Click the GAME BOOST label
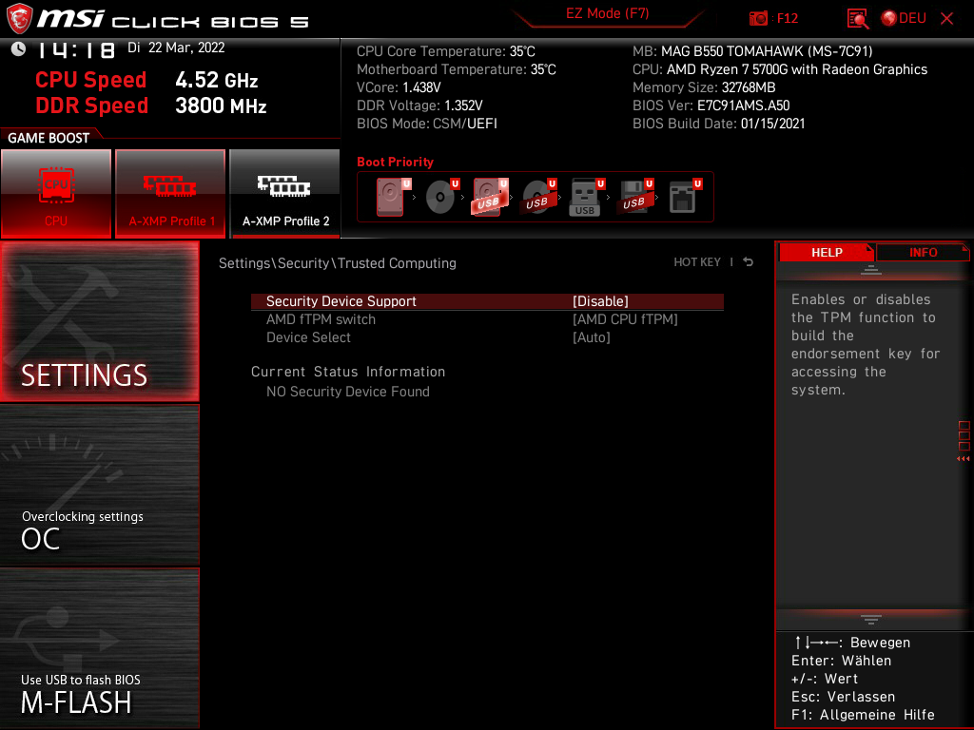Viewport: 974px width, 730px height. tap(49, 138)
